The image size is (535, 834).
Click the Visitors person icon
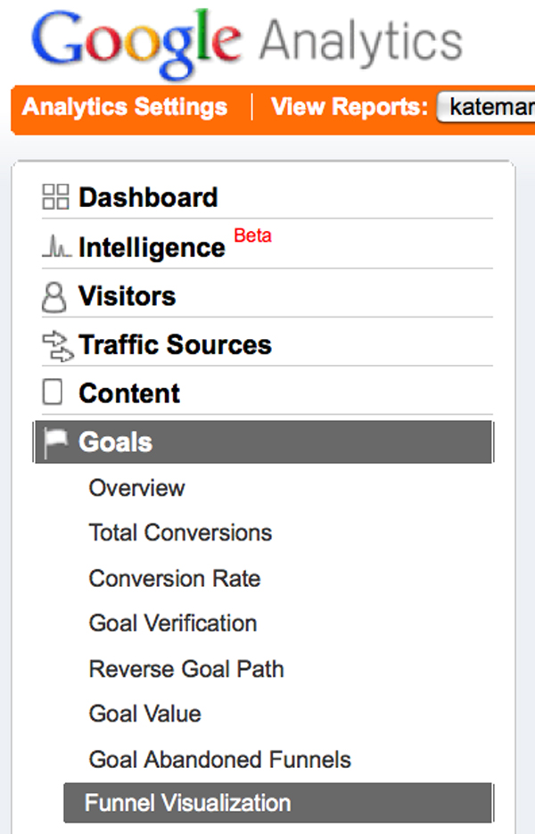click(x=54, y=297)
